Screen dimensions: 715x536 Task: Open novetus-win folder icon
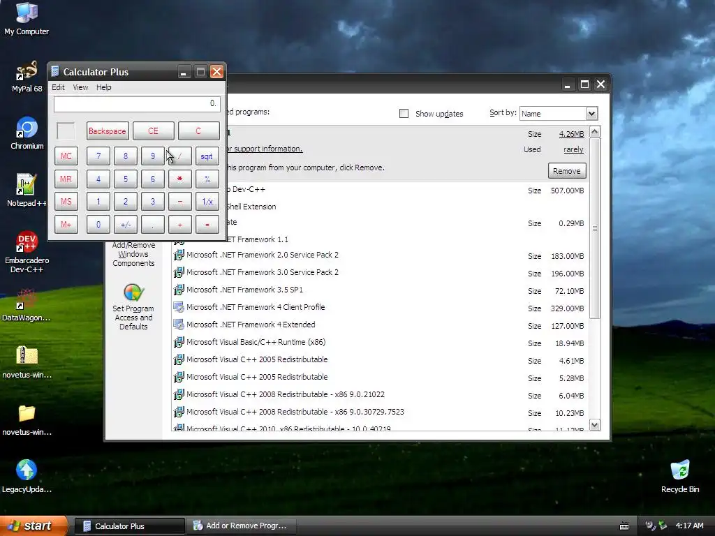27,419
